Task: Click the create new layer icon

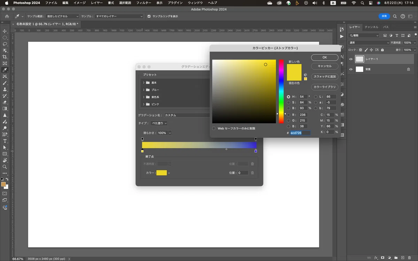Action: tap(403, 258)
